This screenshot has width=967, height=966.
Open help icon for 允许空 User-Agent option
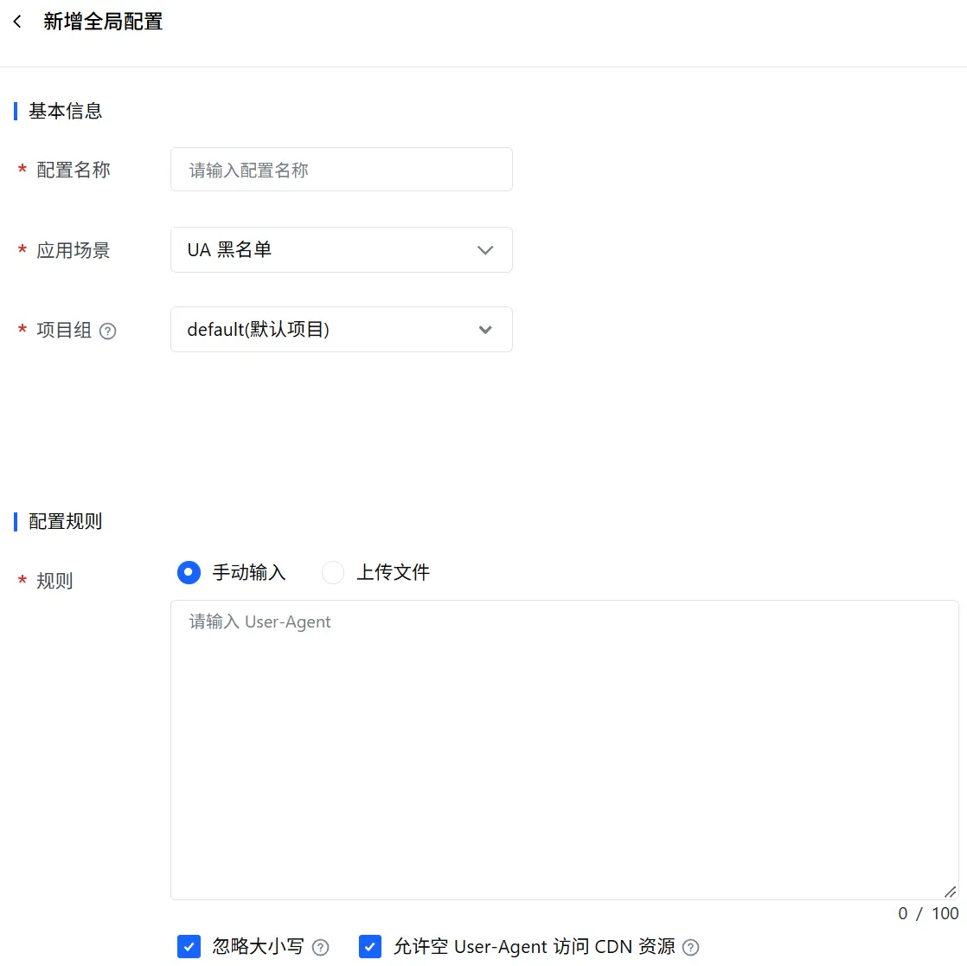pos(691,947)
